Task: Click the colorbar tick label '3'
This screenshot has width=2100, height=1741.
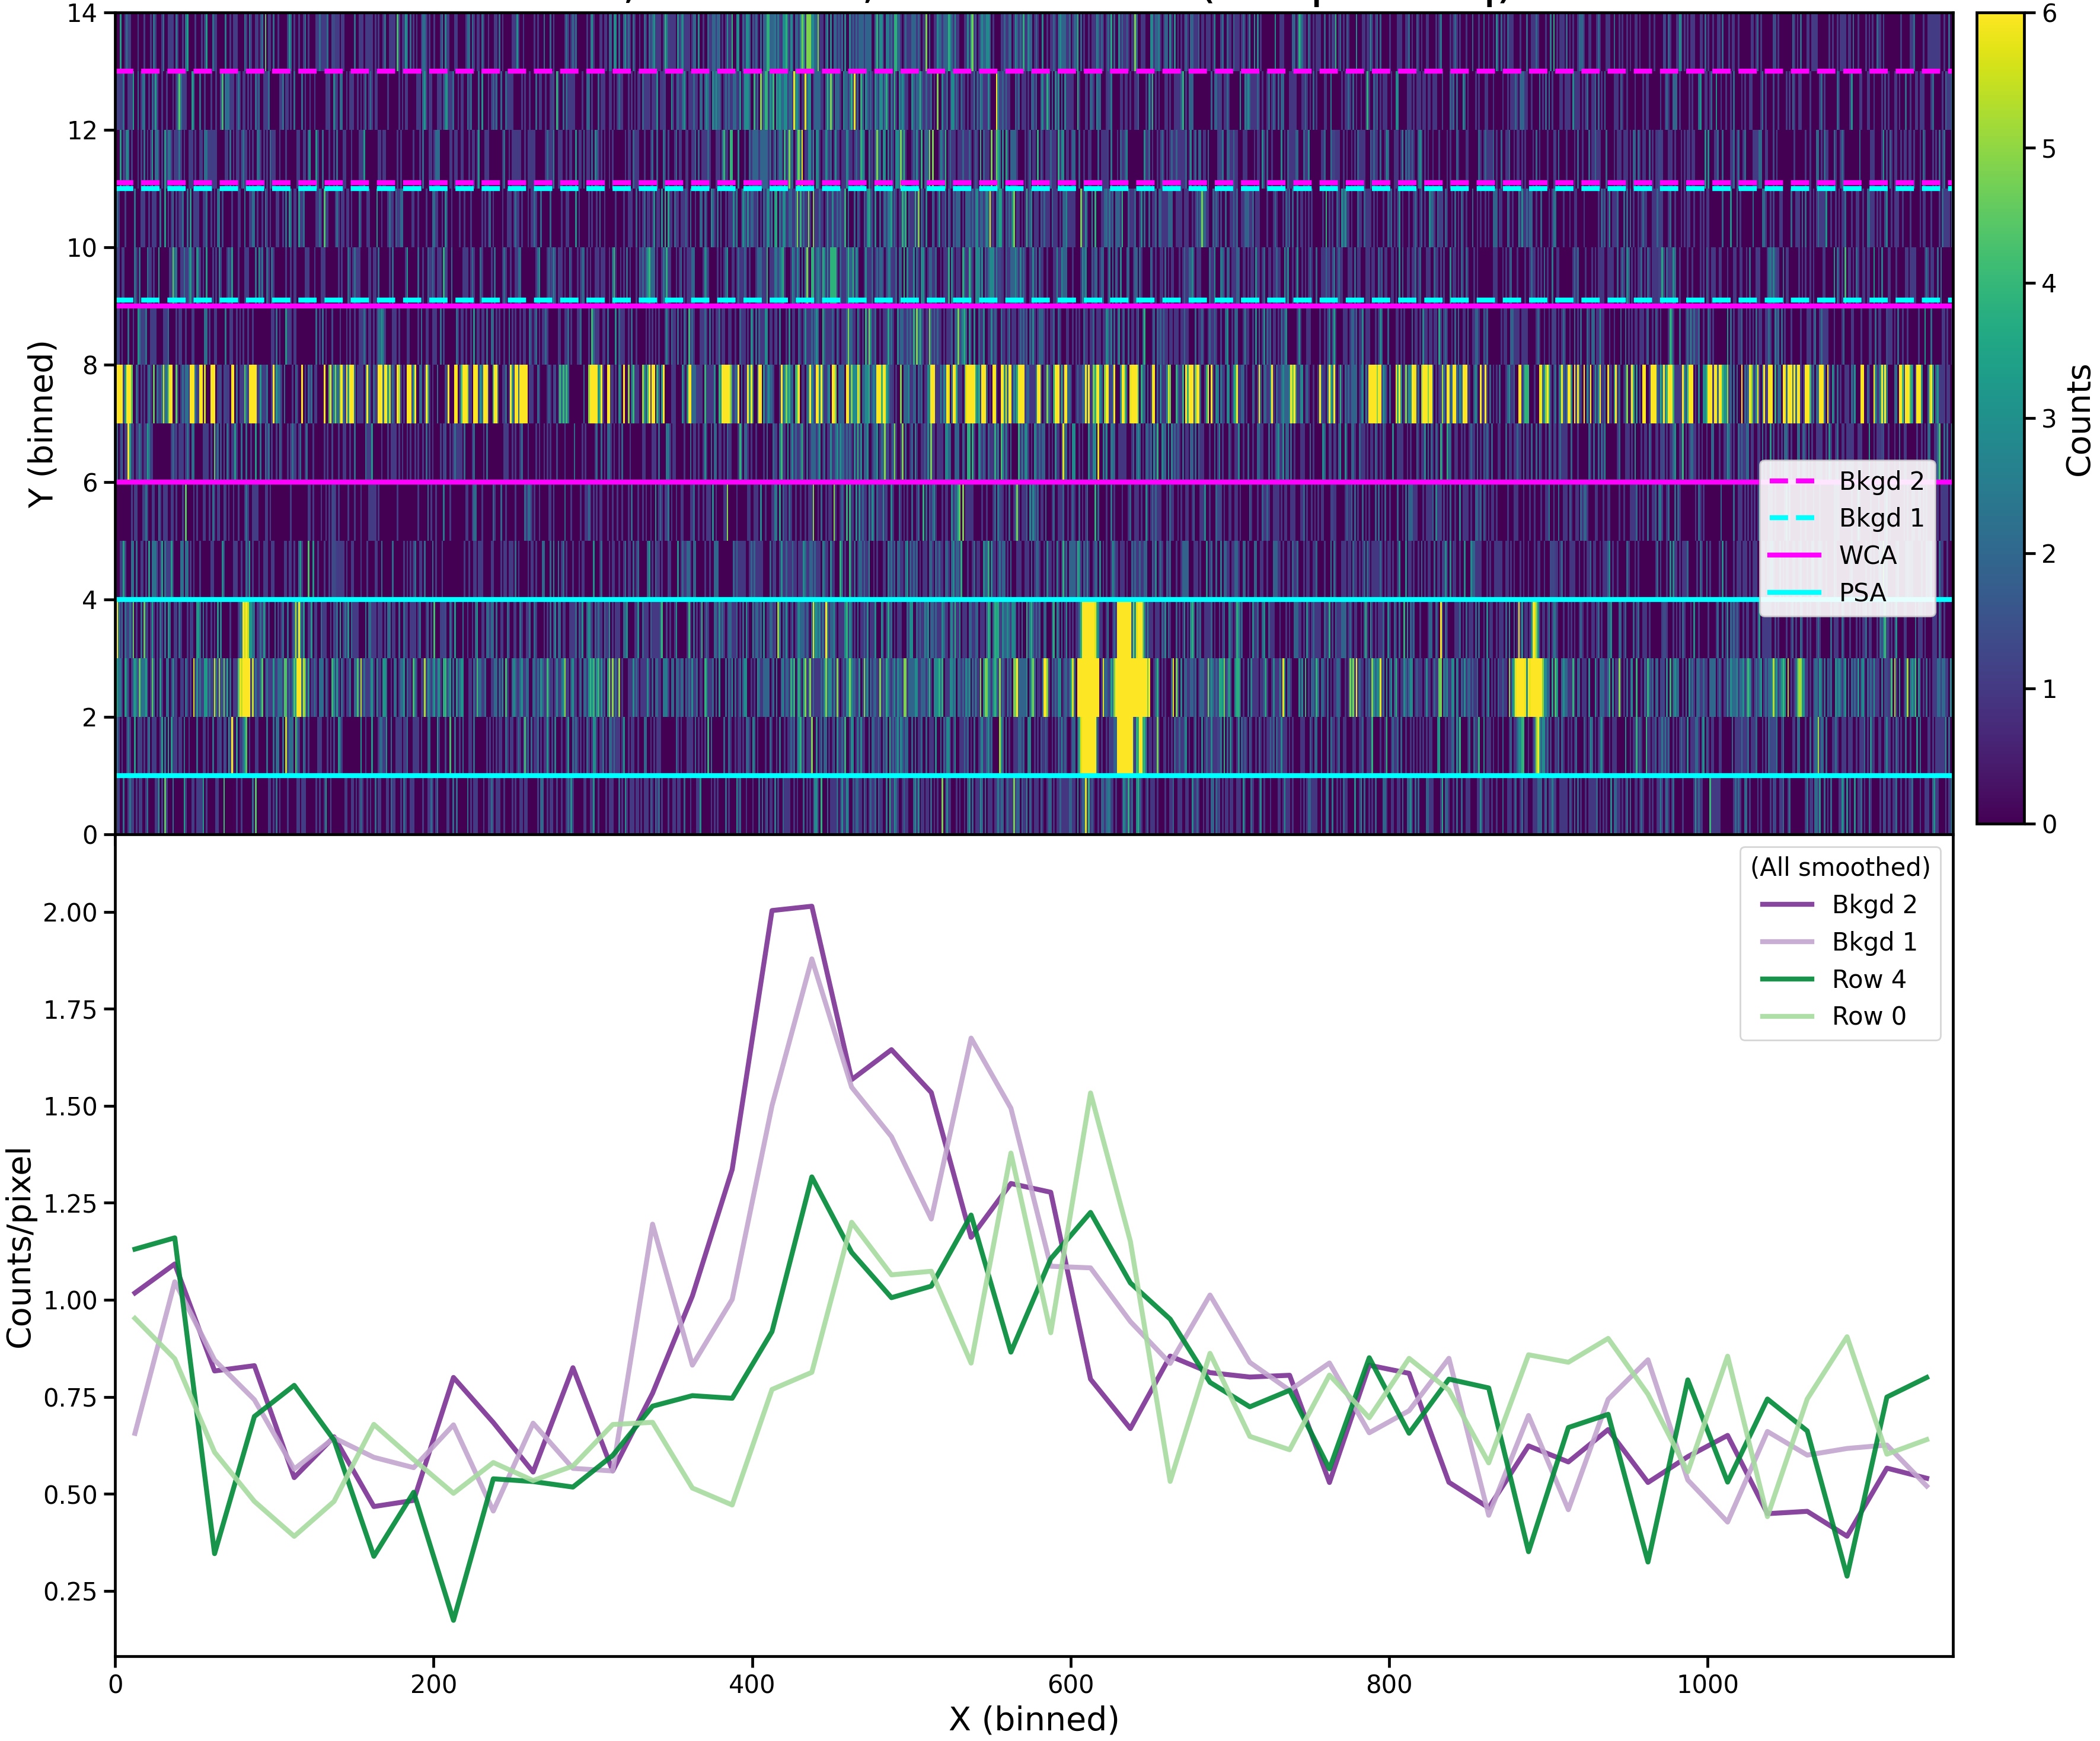Action: [2049, 419]
